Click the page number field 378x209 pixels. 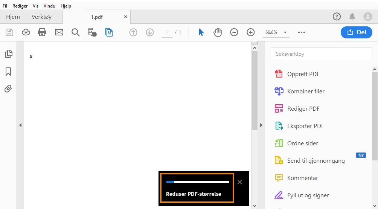coord(167,32)
